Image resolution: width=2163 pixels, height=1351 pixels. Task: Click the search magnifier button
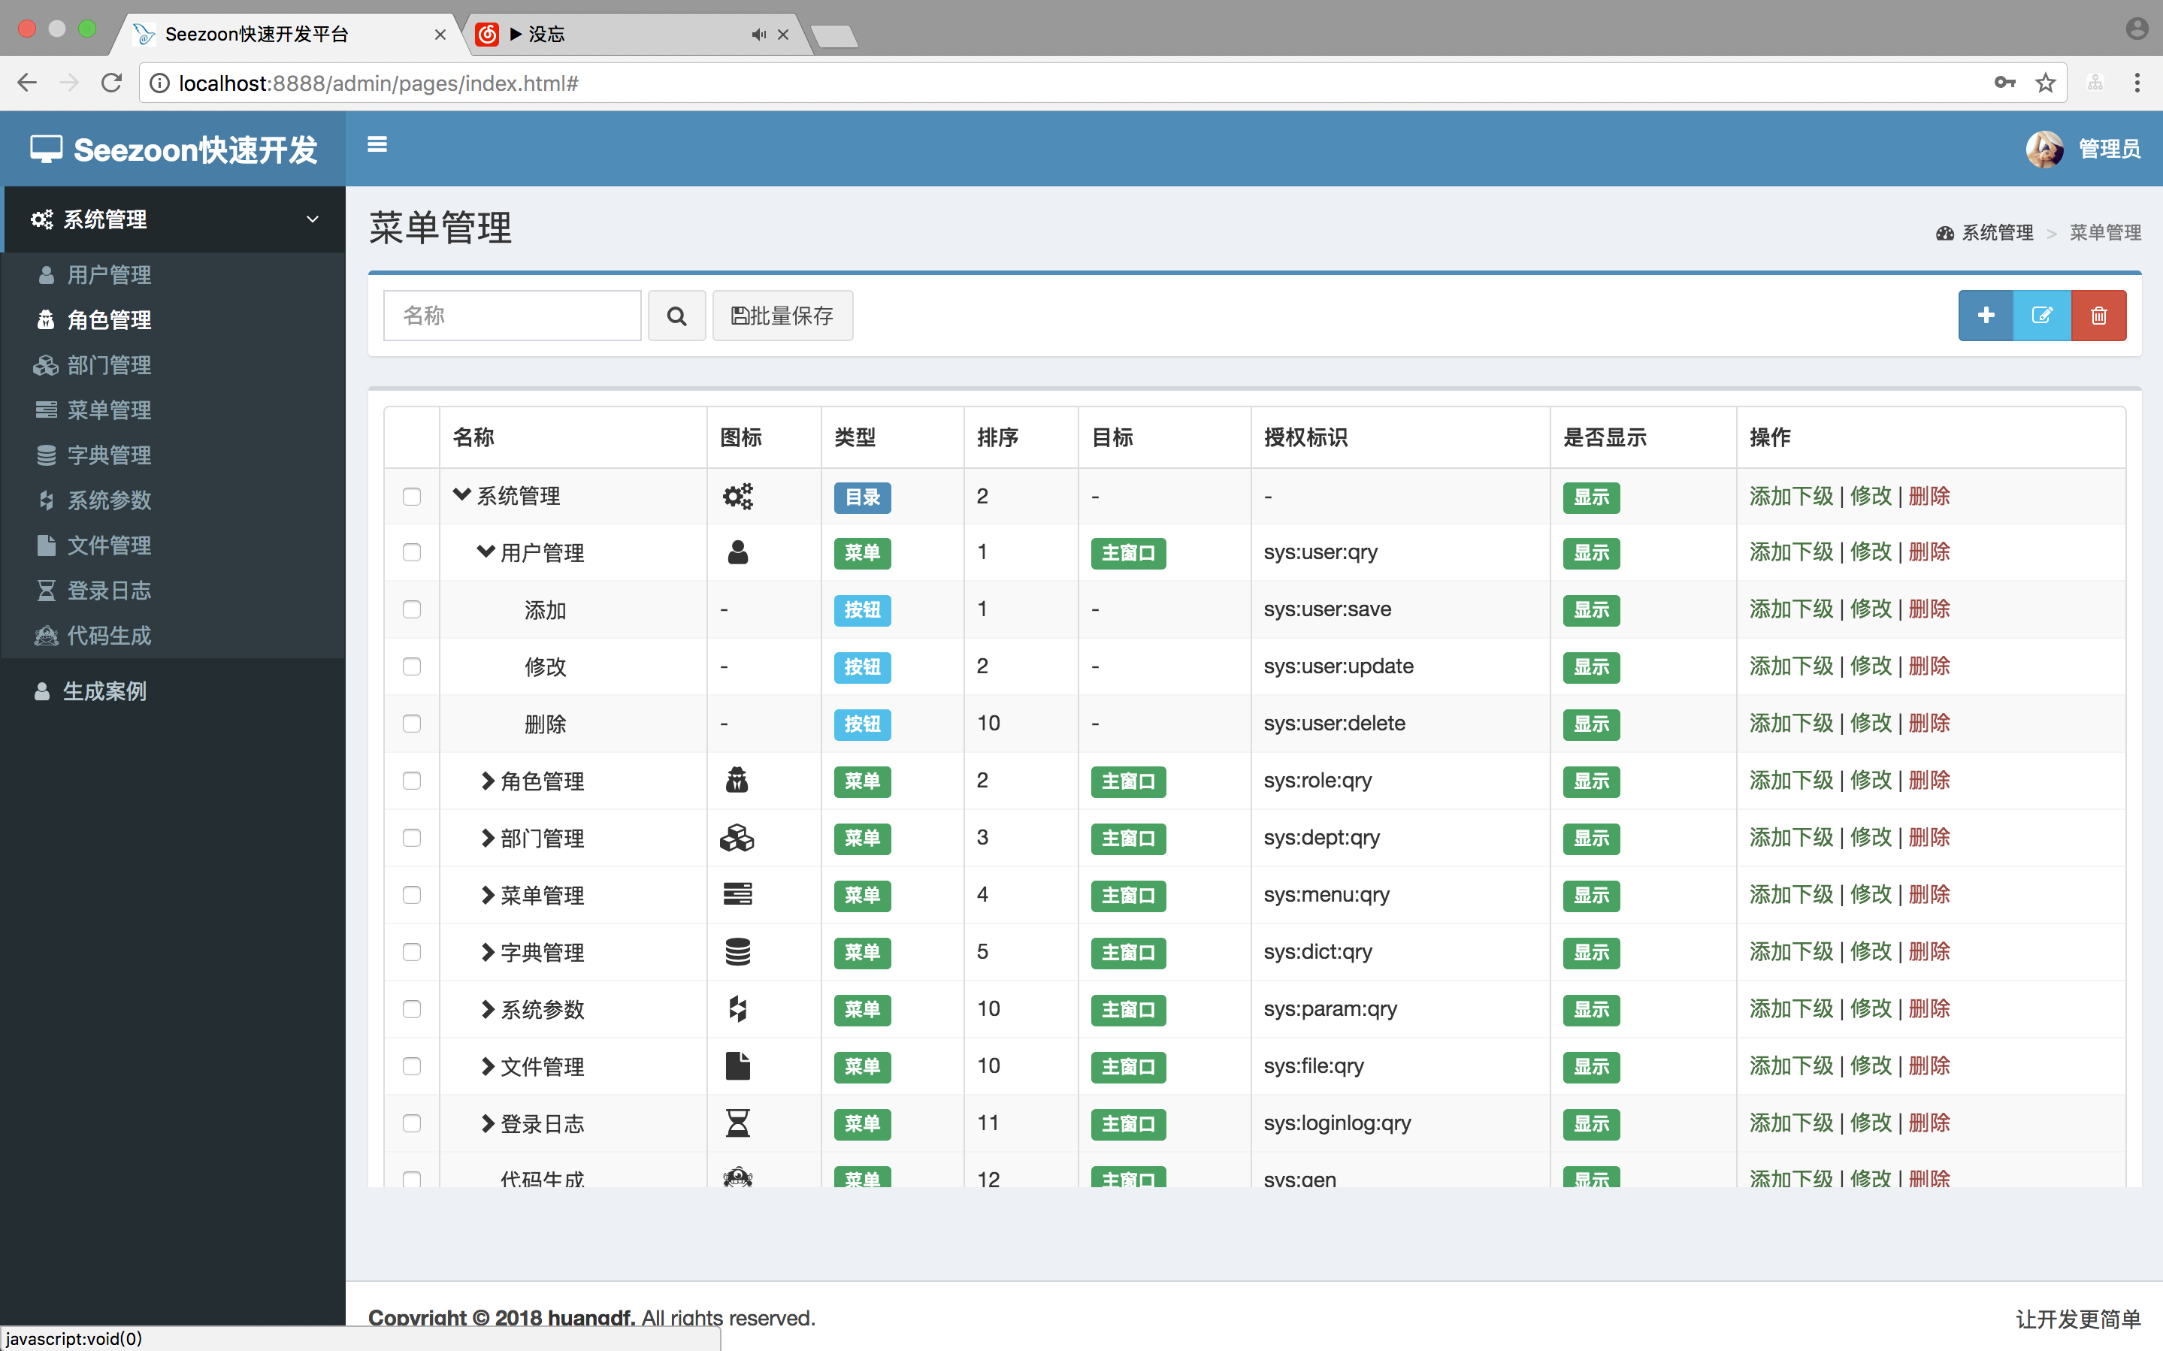click(x=676, y=316)
